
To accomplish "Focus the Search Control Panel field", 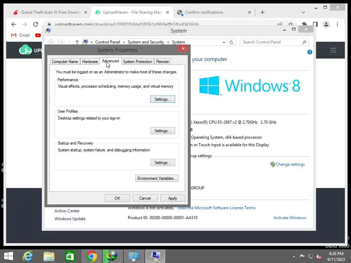I will (x=271, y=42).
